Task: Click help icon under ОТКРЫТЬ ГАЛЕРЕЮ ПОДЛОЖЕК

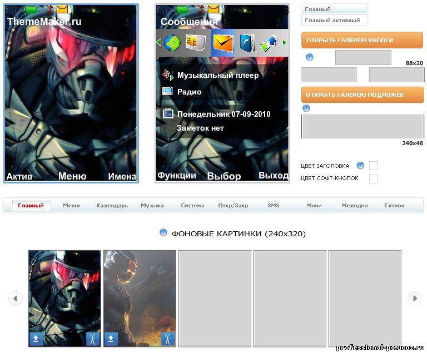Action: 306,108
